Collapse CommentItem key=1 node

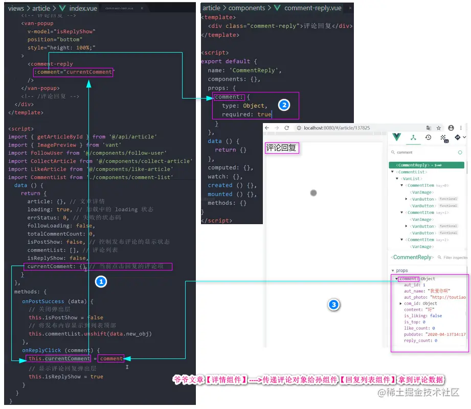402,212
